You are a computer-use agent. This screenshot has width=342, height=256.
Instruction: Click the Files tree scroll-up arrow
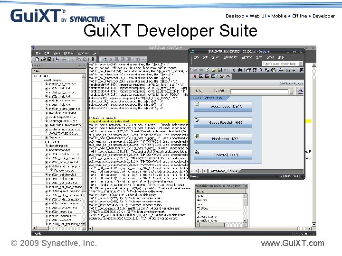(x=84, y=76)
